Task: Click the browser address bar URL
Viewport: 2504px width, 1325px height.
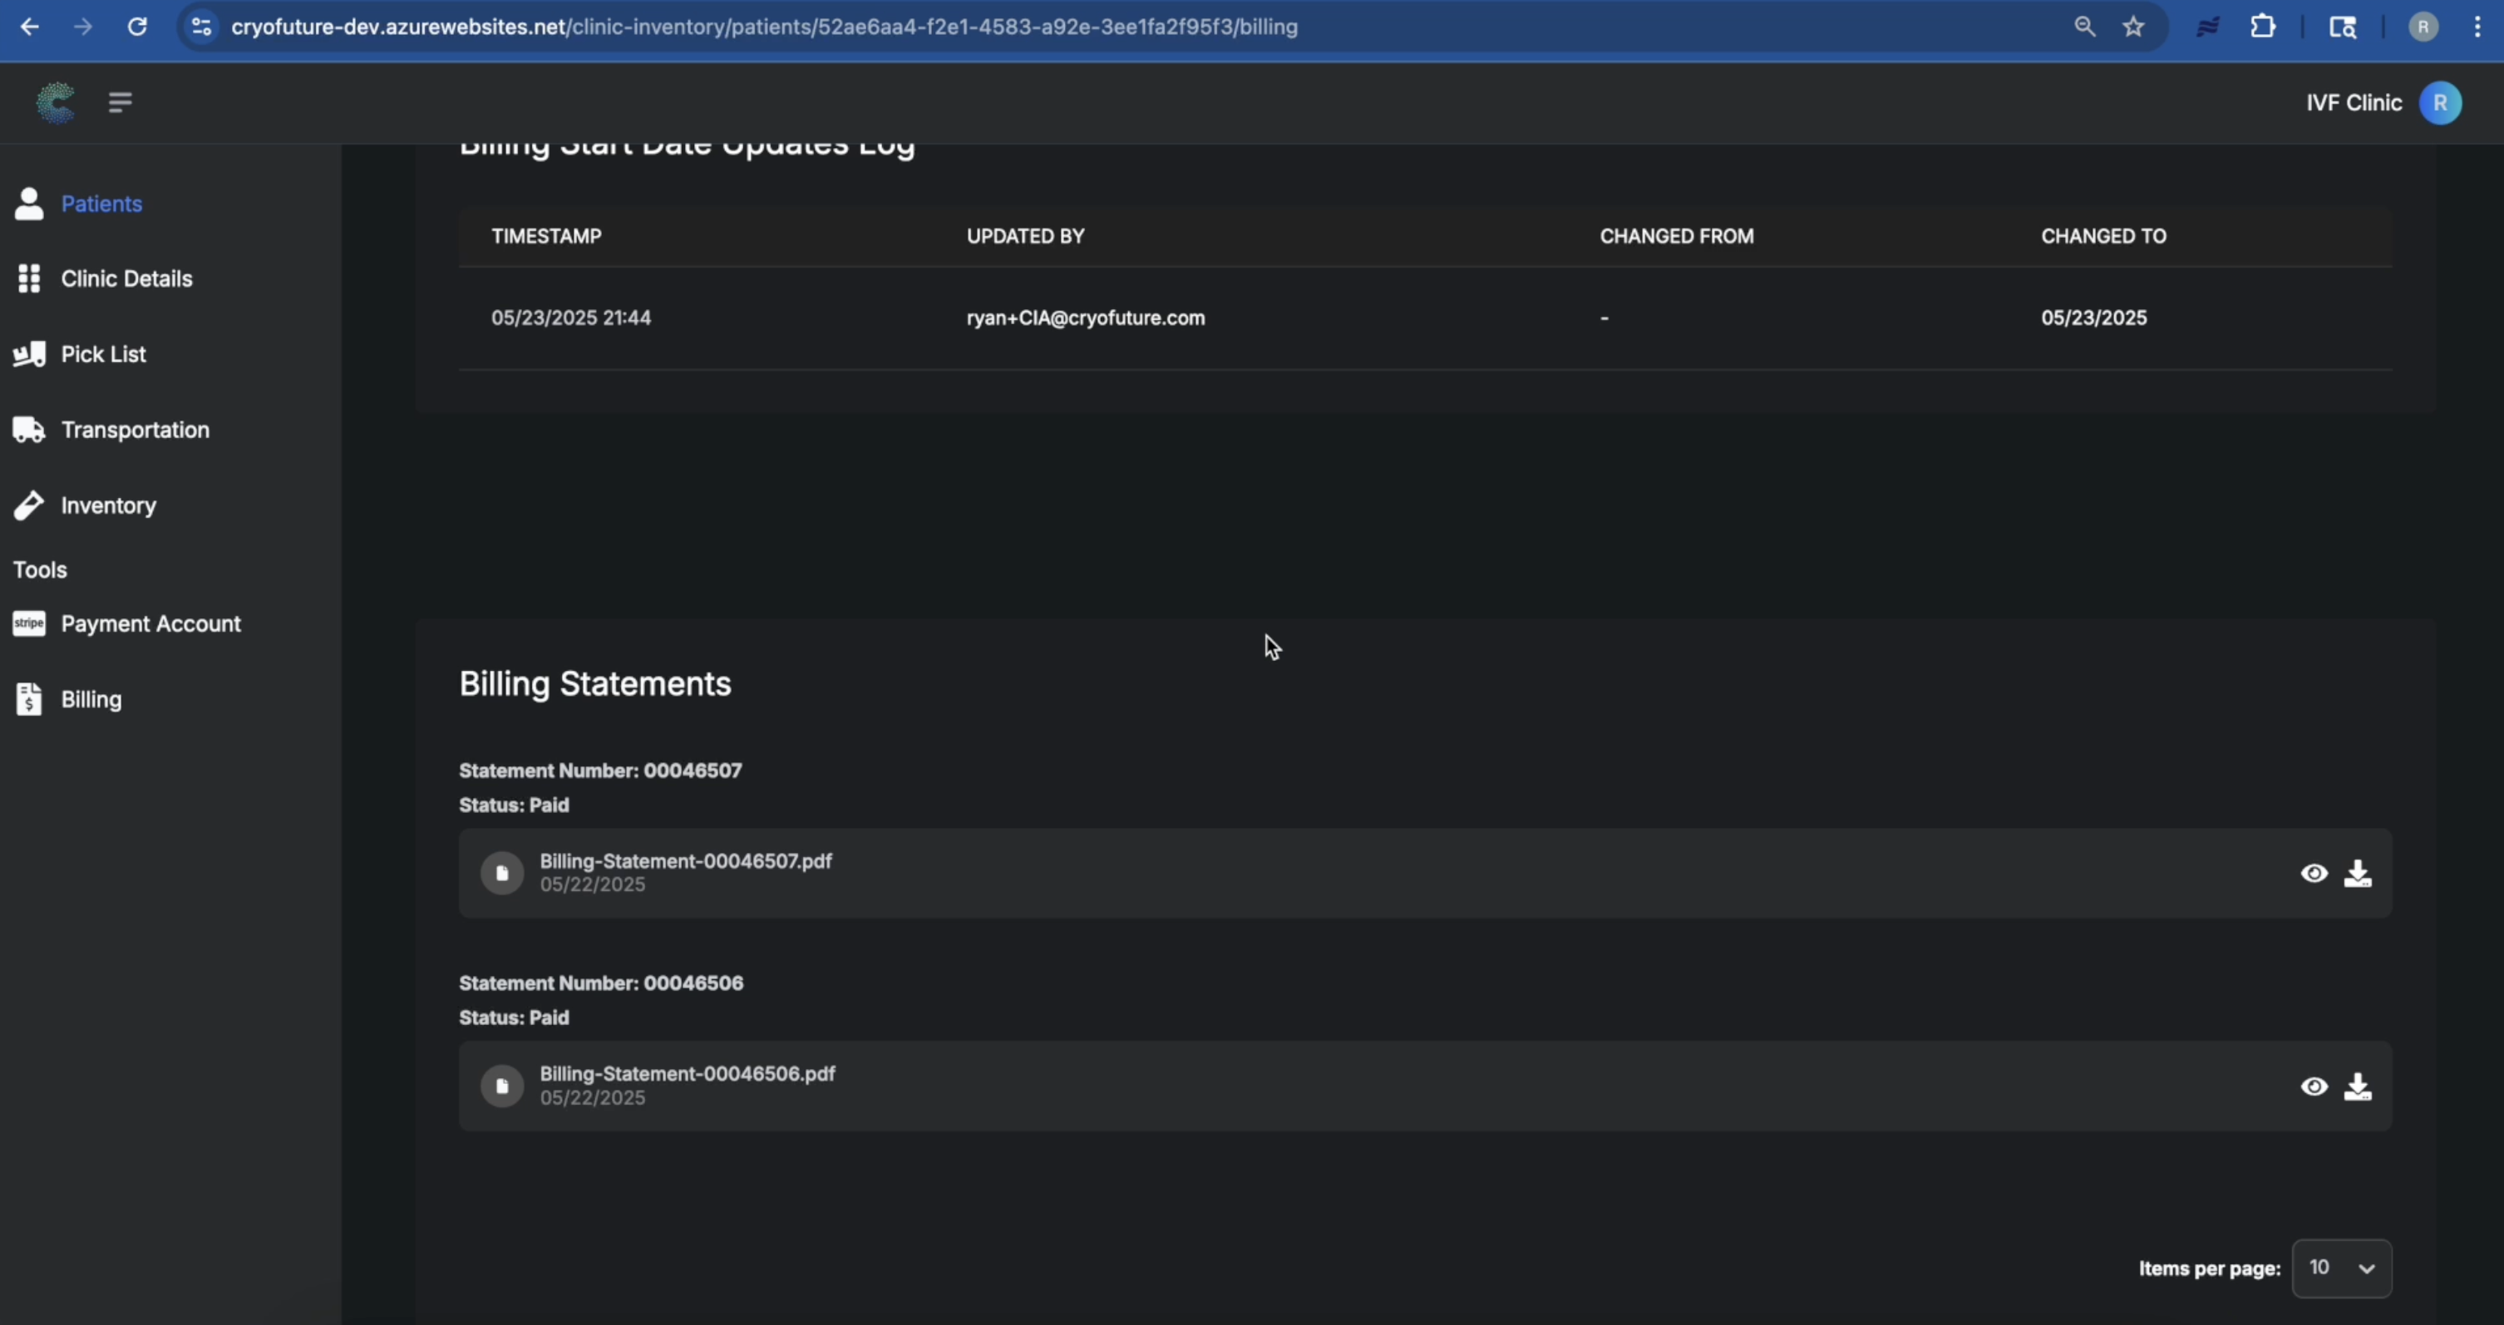Action: 763,27
